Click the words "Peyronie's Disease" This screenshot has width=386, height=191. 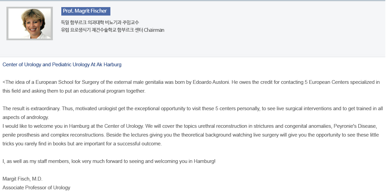pos(355,126)
